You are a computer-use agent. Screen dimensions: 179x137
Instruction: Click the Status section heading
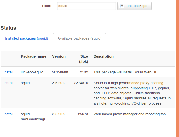pyautogui.click(x=8, y=28)
